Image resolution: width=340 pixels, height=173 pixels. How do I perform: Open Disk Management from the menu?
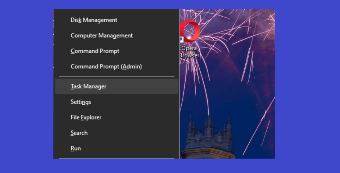pos(117,20)
